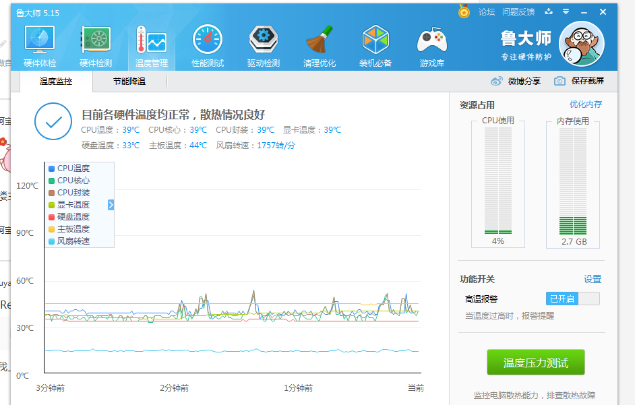Open 问题反馈 feedback link
Screen dimensions: 635x405
[518, 11]
